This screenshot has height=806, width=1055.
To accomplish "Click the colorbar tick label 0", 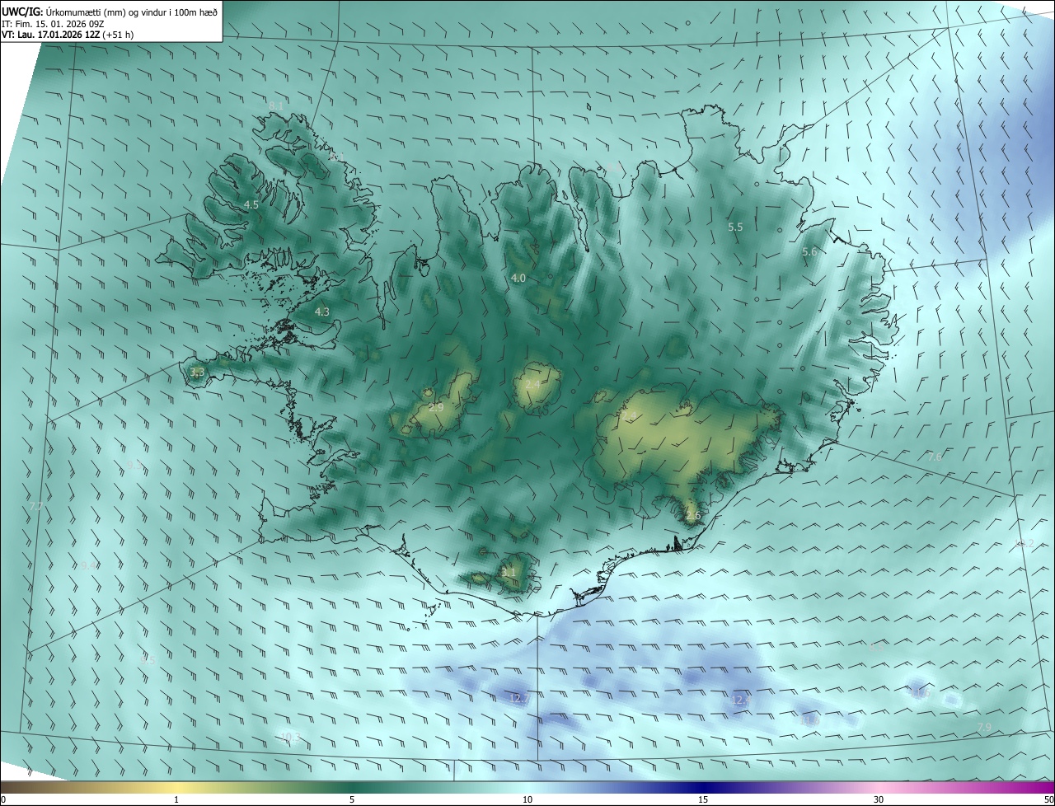I will [x=3, y=799].
